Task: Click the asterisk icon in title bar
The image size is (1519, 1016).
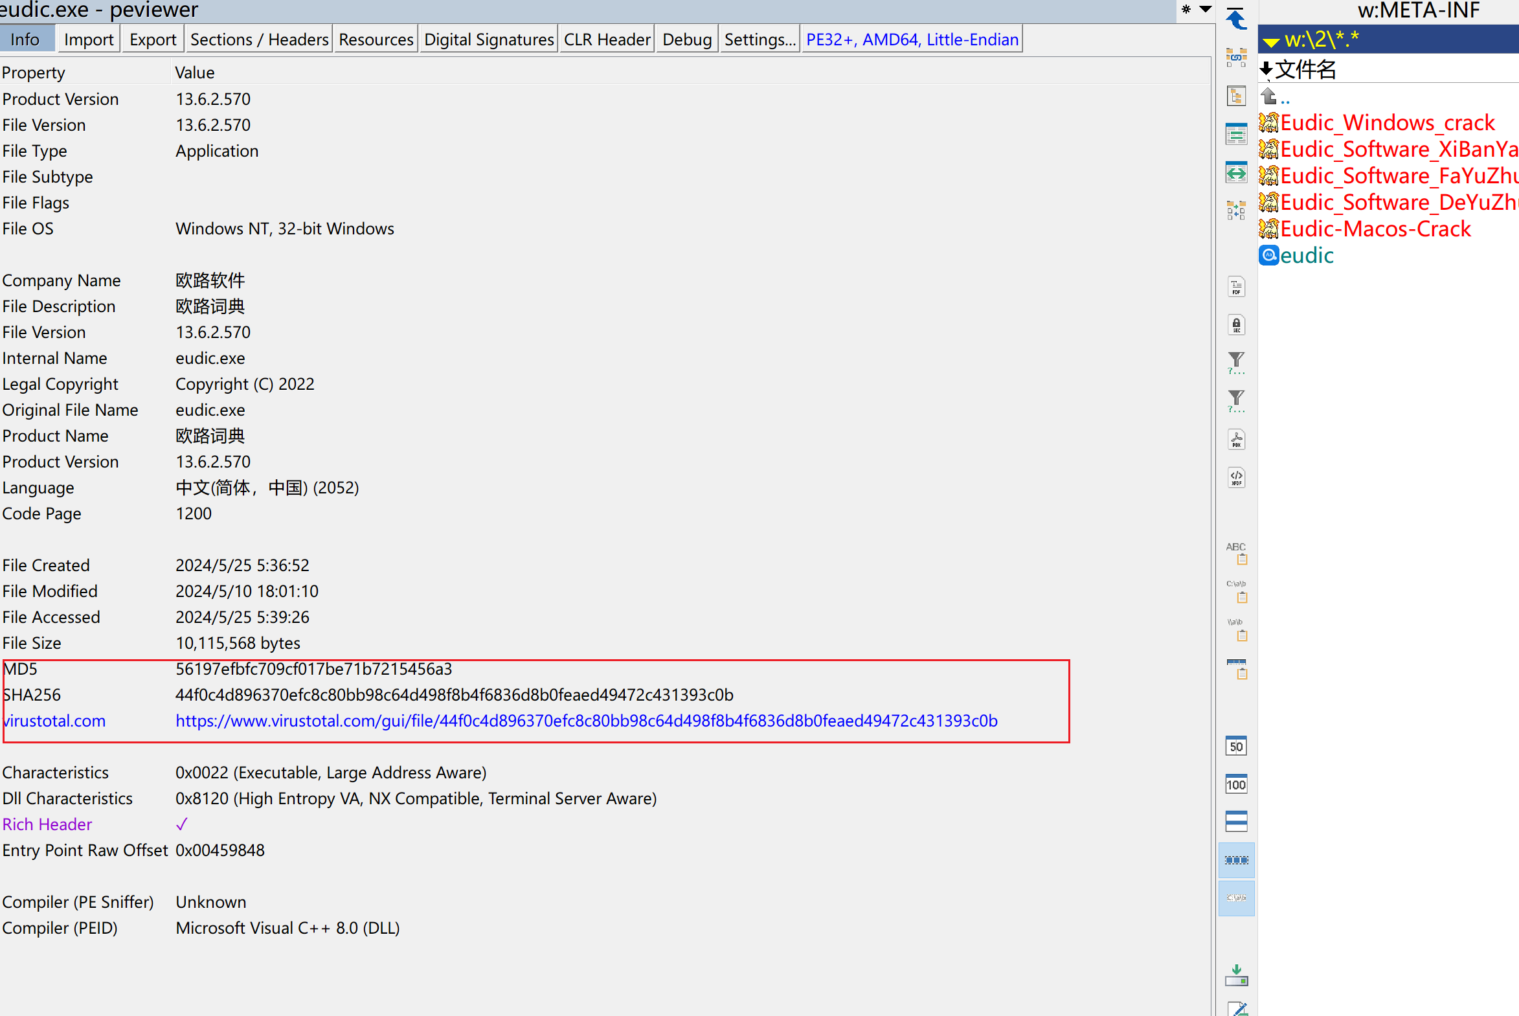Action: click(1186, 9)
